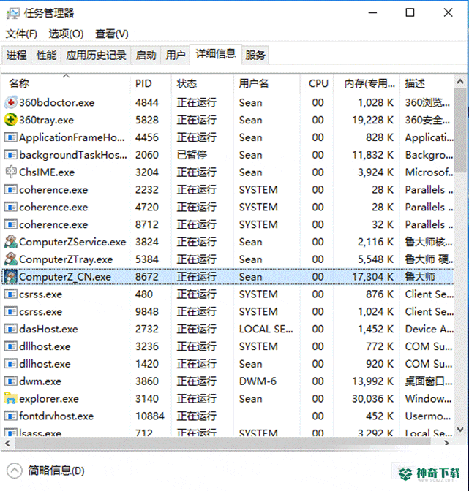This screenshot has width=469, height=491.
Task: Click the Task Manager title bar icon
Action: coord(13,13)
